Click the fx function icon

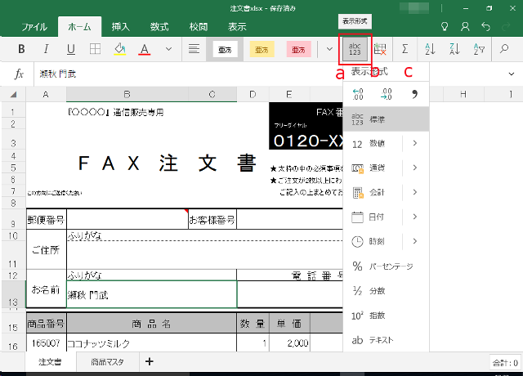[x=19, y=74]
